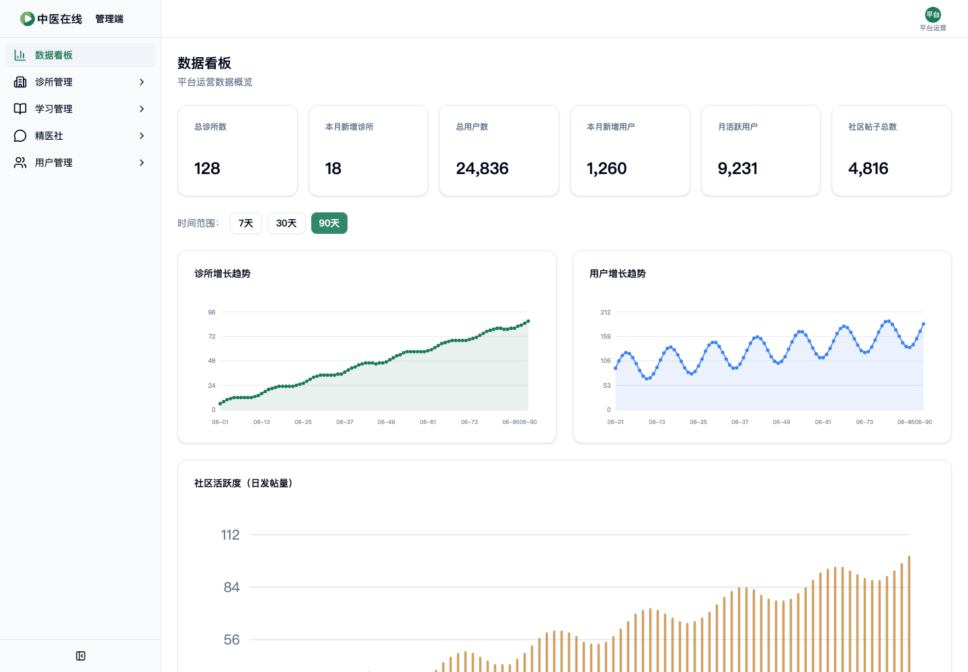Expand the 学习管理 chevron
The image size is (968, 672).
[x=142, y=109]
